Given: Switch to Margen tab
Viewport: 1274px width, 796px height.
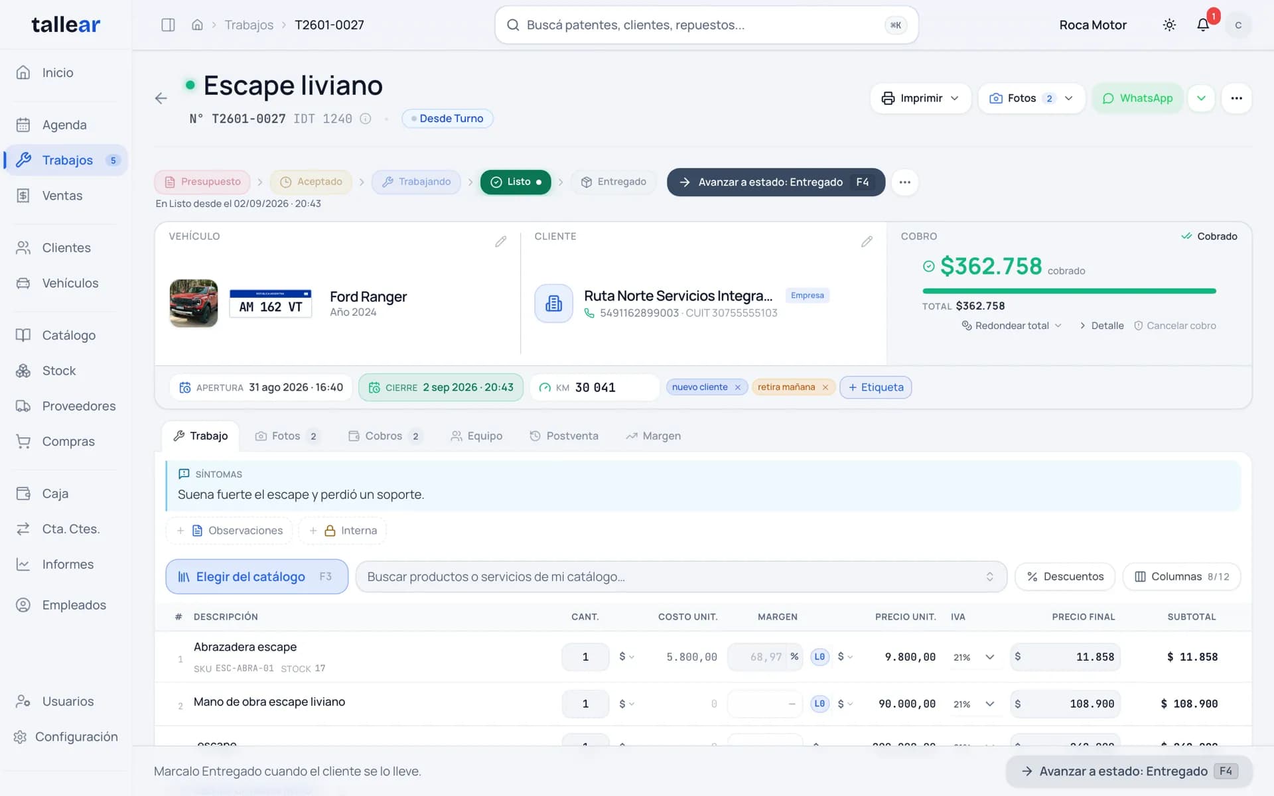Looking at the screenshot, I should (653, 436).
